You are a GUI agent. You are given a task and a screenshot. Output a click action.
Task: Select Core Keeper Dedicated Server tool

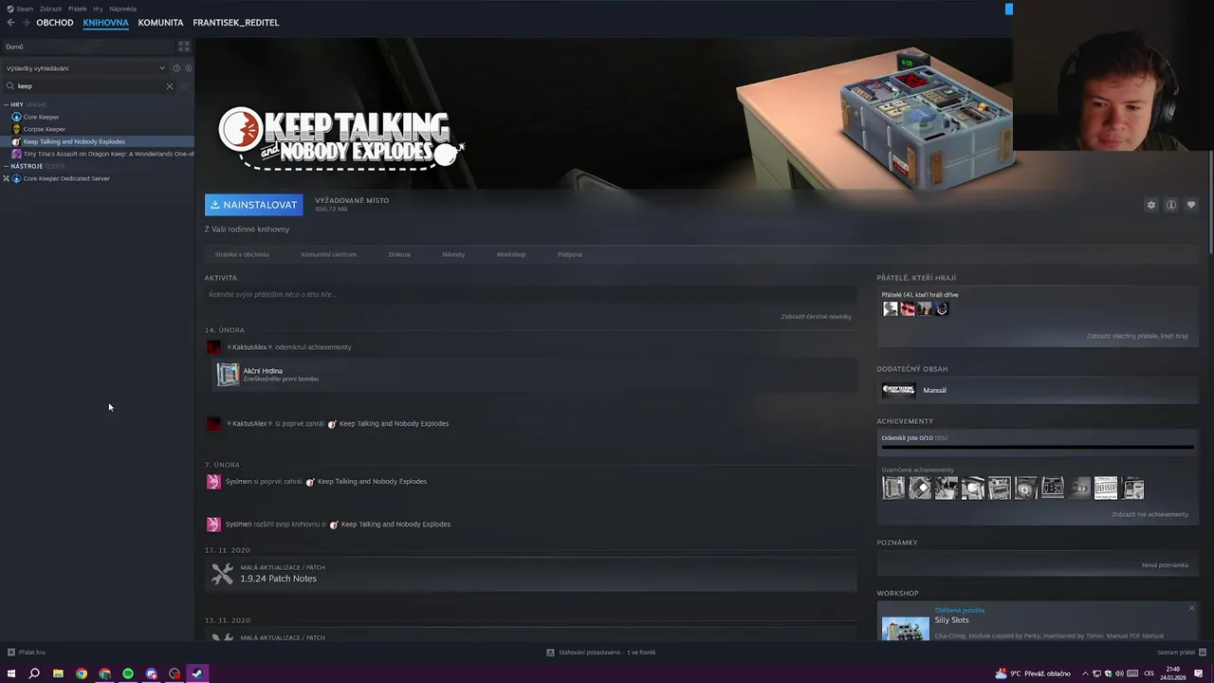tap(66, 178)
